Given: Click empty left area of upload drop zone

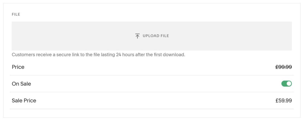Looking at the screenshot, I should 58,36.
